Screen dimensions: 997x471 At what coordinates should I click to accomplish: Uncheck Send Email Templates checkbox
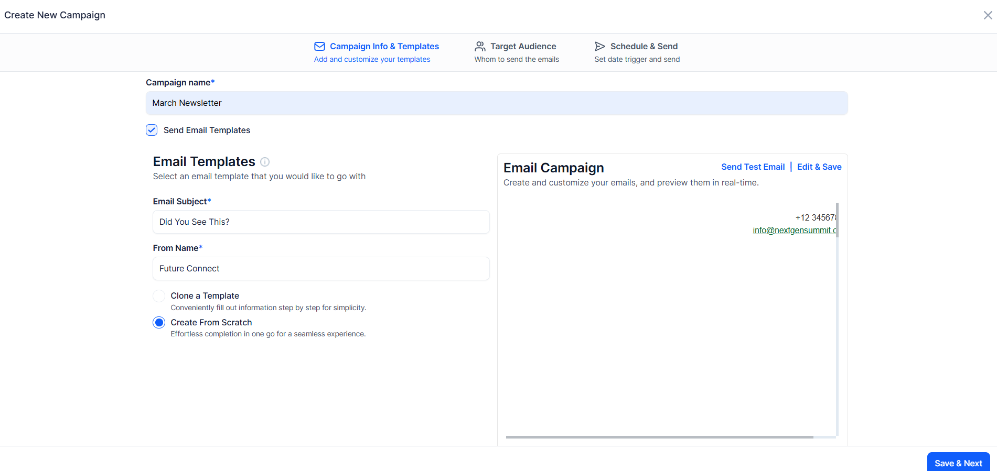click(152, 130)
